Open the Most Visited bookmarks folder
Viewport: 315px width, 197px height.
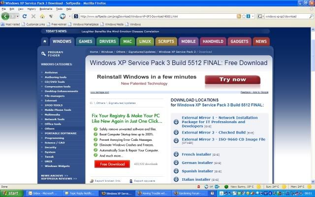click(10, 24)
